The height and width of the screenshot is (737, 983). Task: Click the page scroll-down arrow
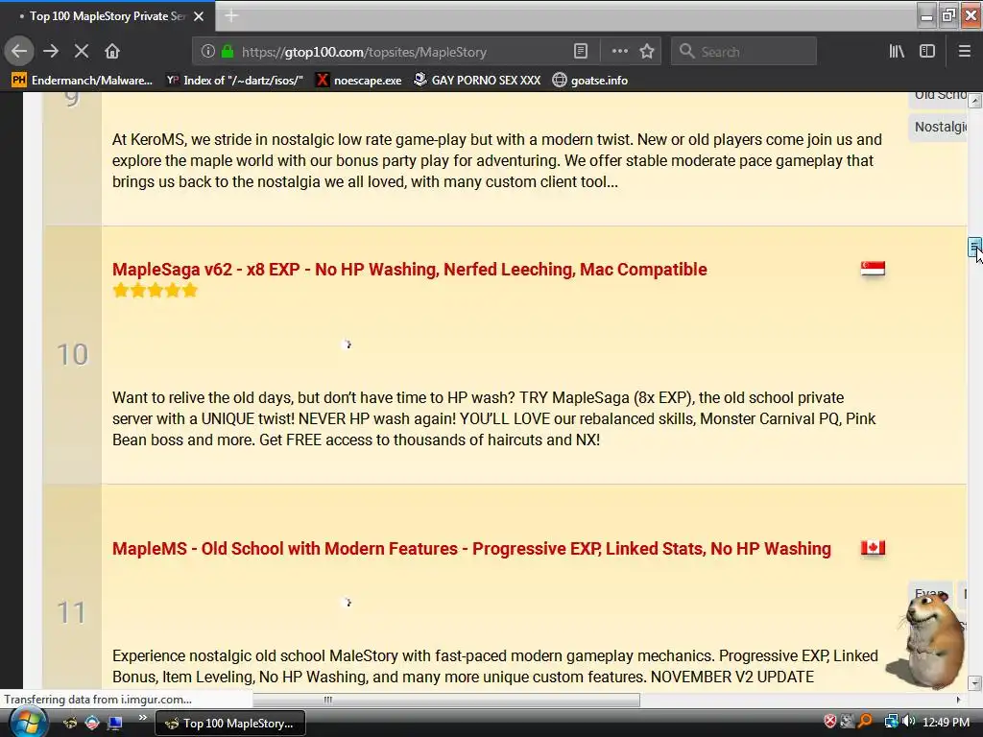click(974, 682)
